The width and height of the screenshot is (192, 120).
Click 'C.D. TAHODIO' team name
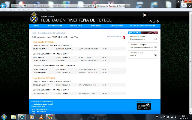pos(61,69)
